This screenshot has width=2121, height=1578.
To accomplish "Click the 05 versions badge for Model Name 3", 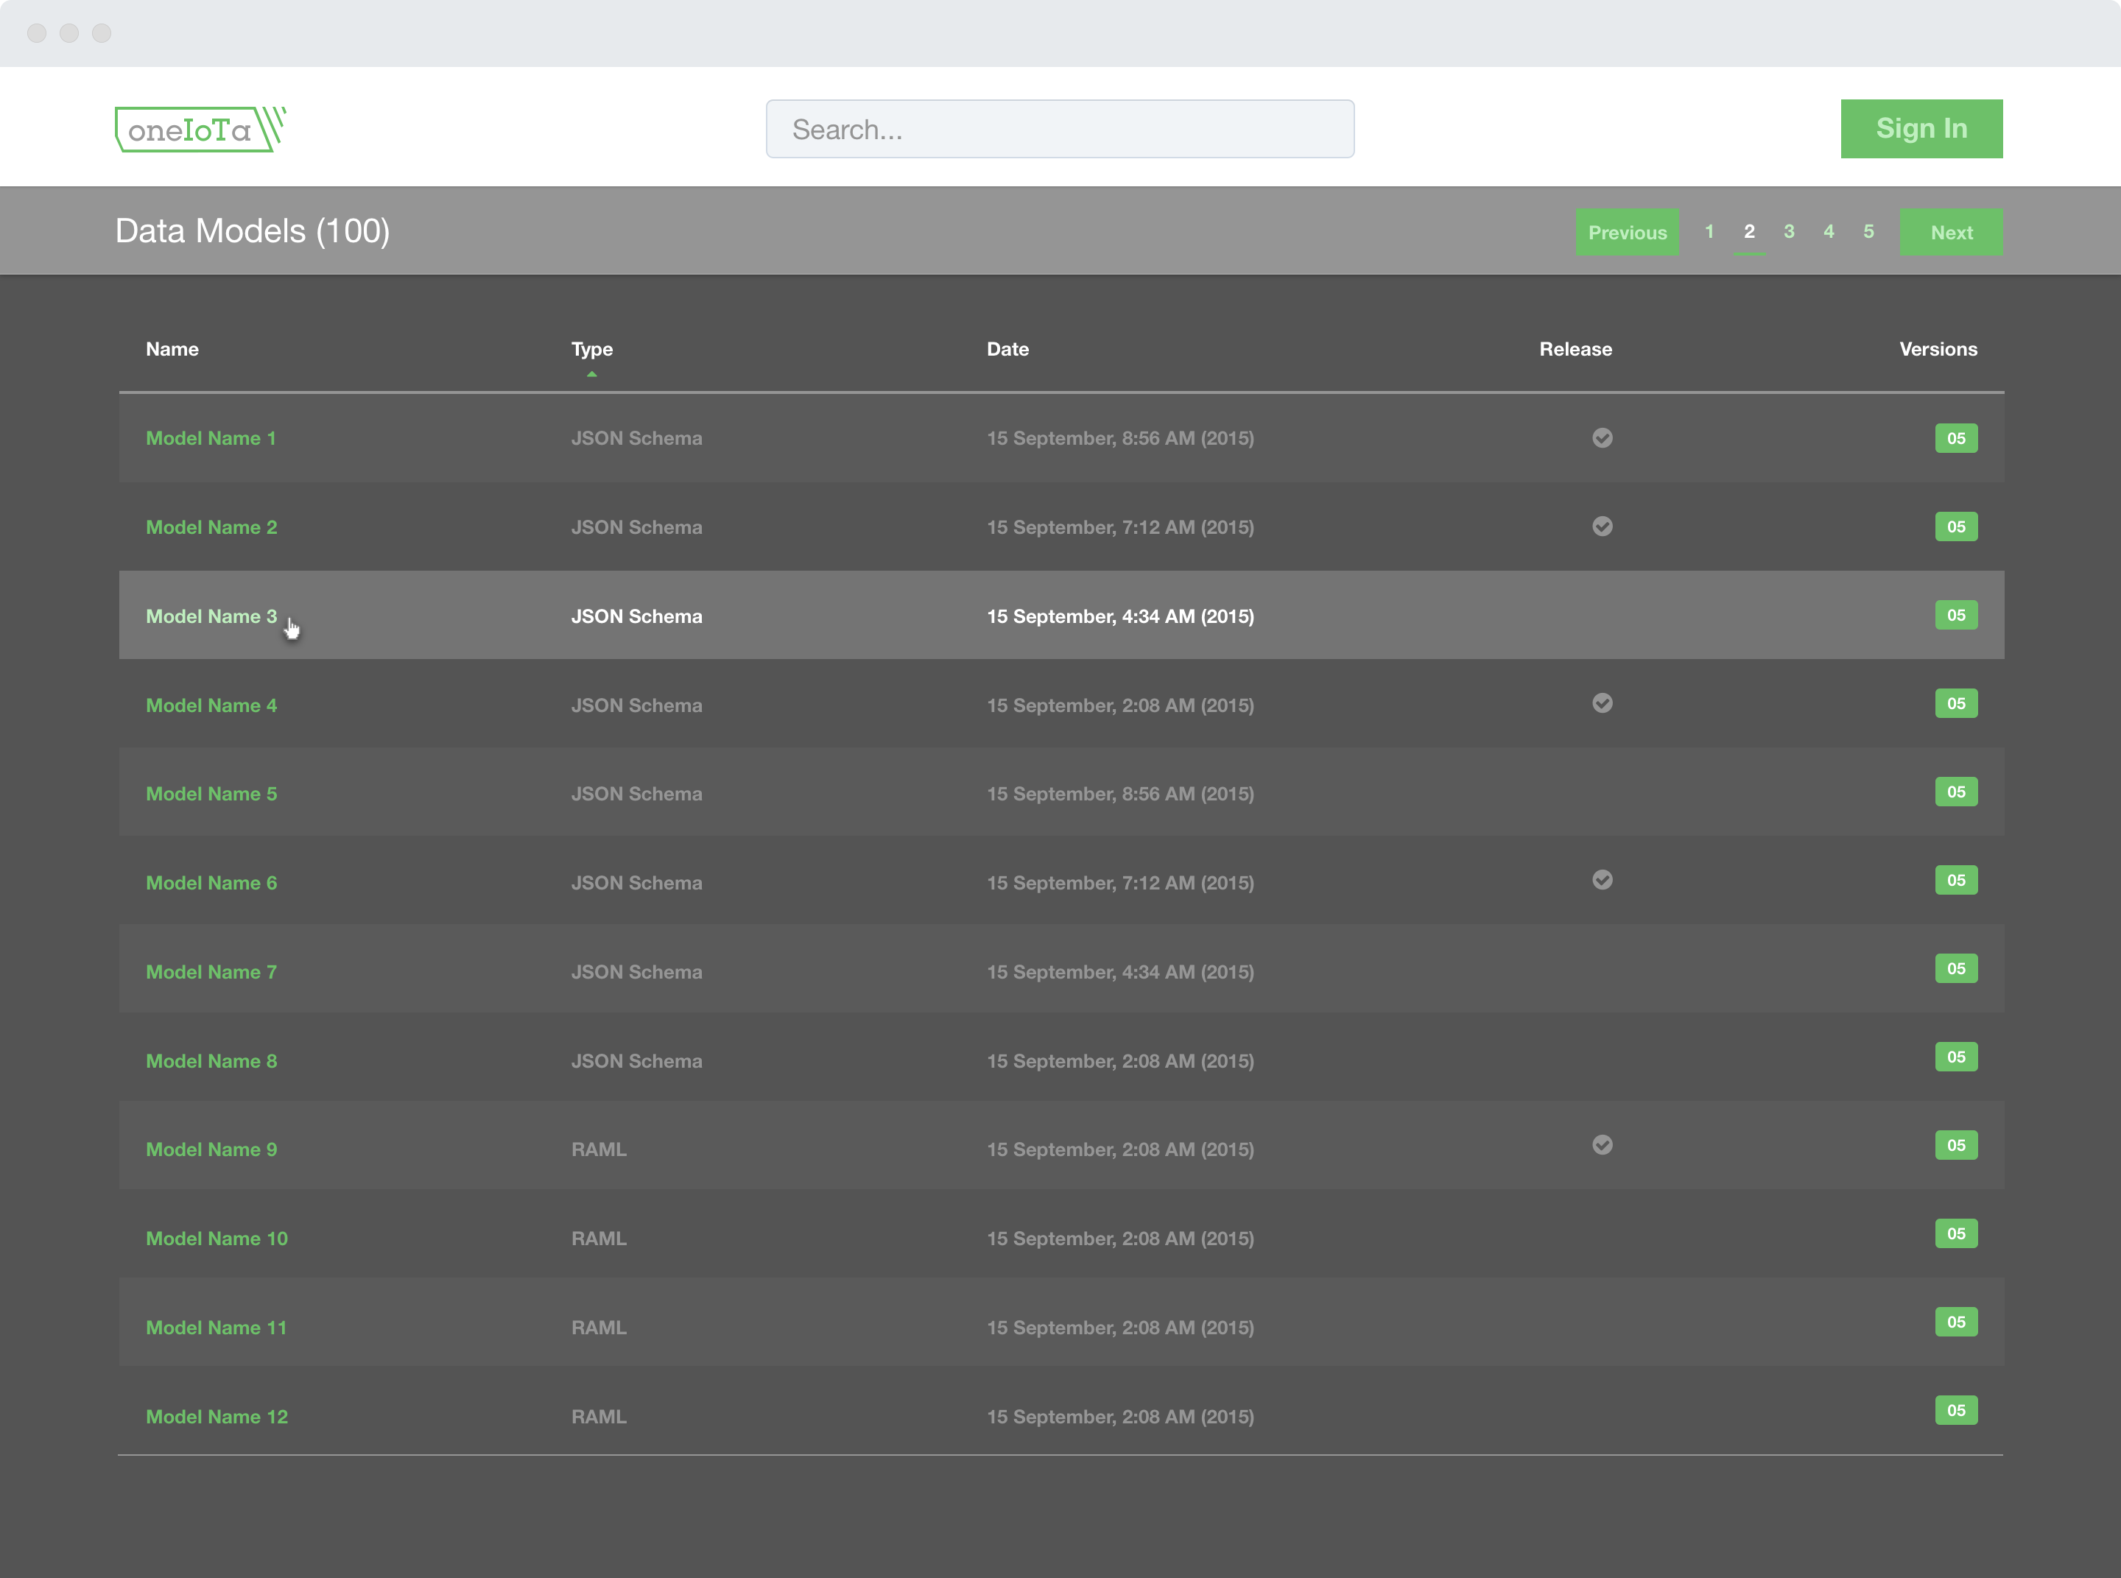I will 1956,615.
